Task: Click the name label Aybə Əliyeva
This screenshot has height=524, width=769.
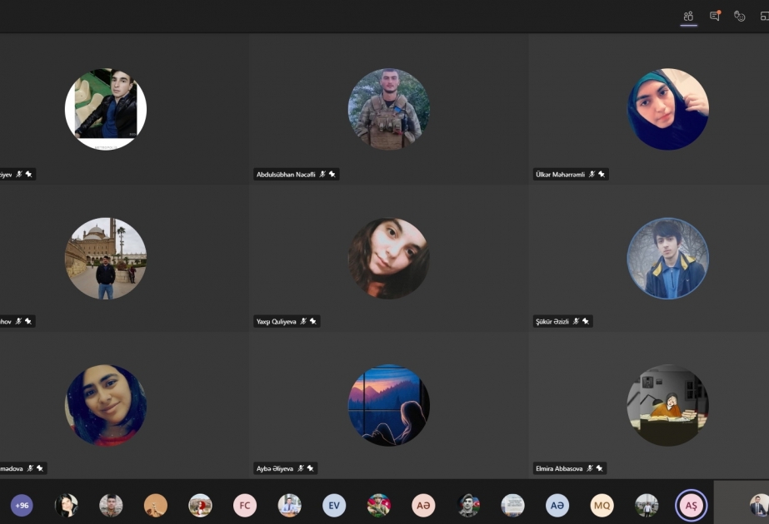Action: click(x=275, y=468)
